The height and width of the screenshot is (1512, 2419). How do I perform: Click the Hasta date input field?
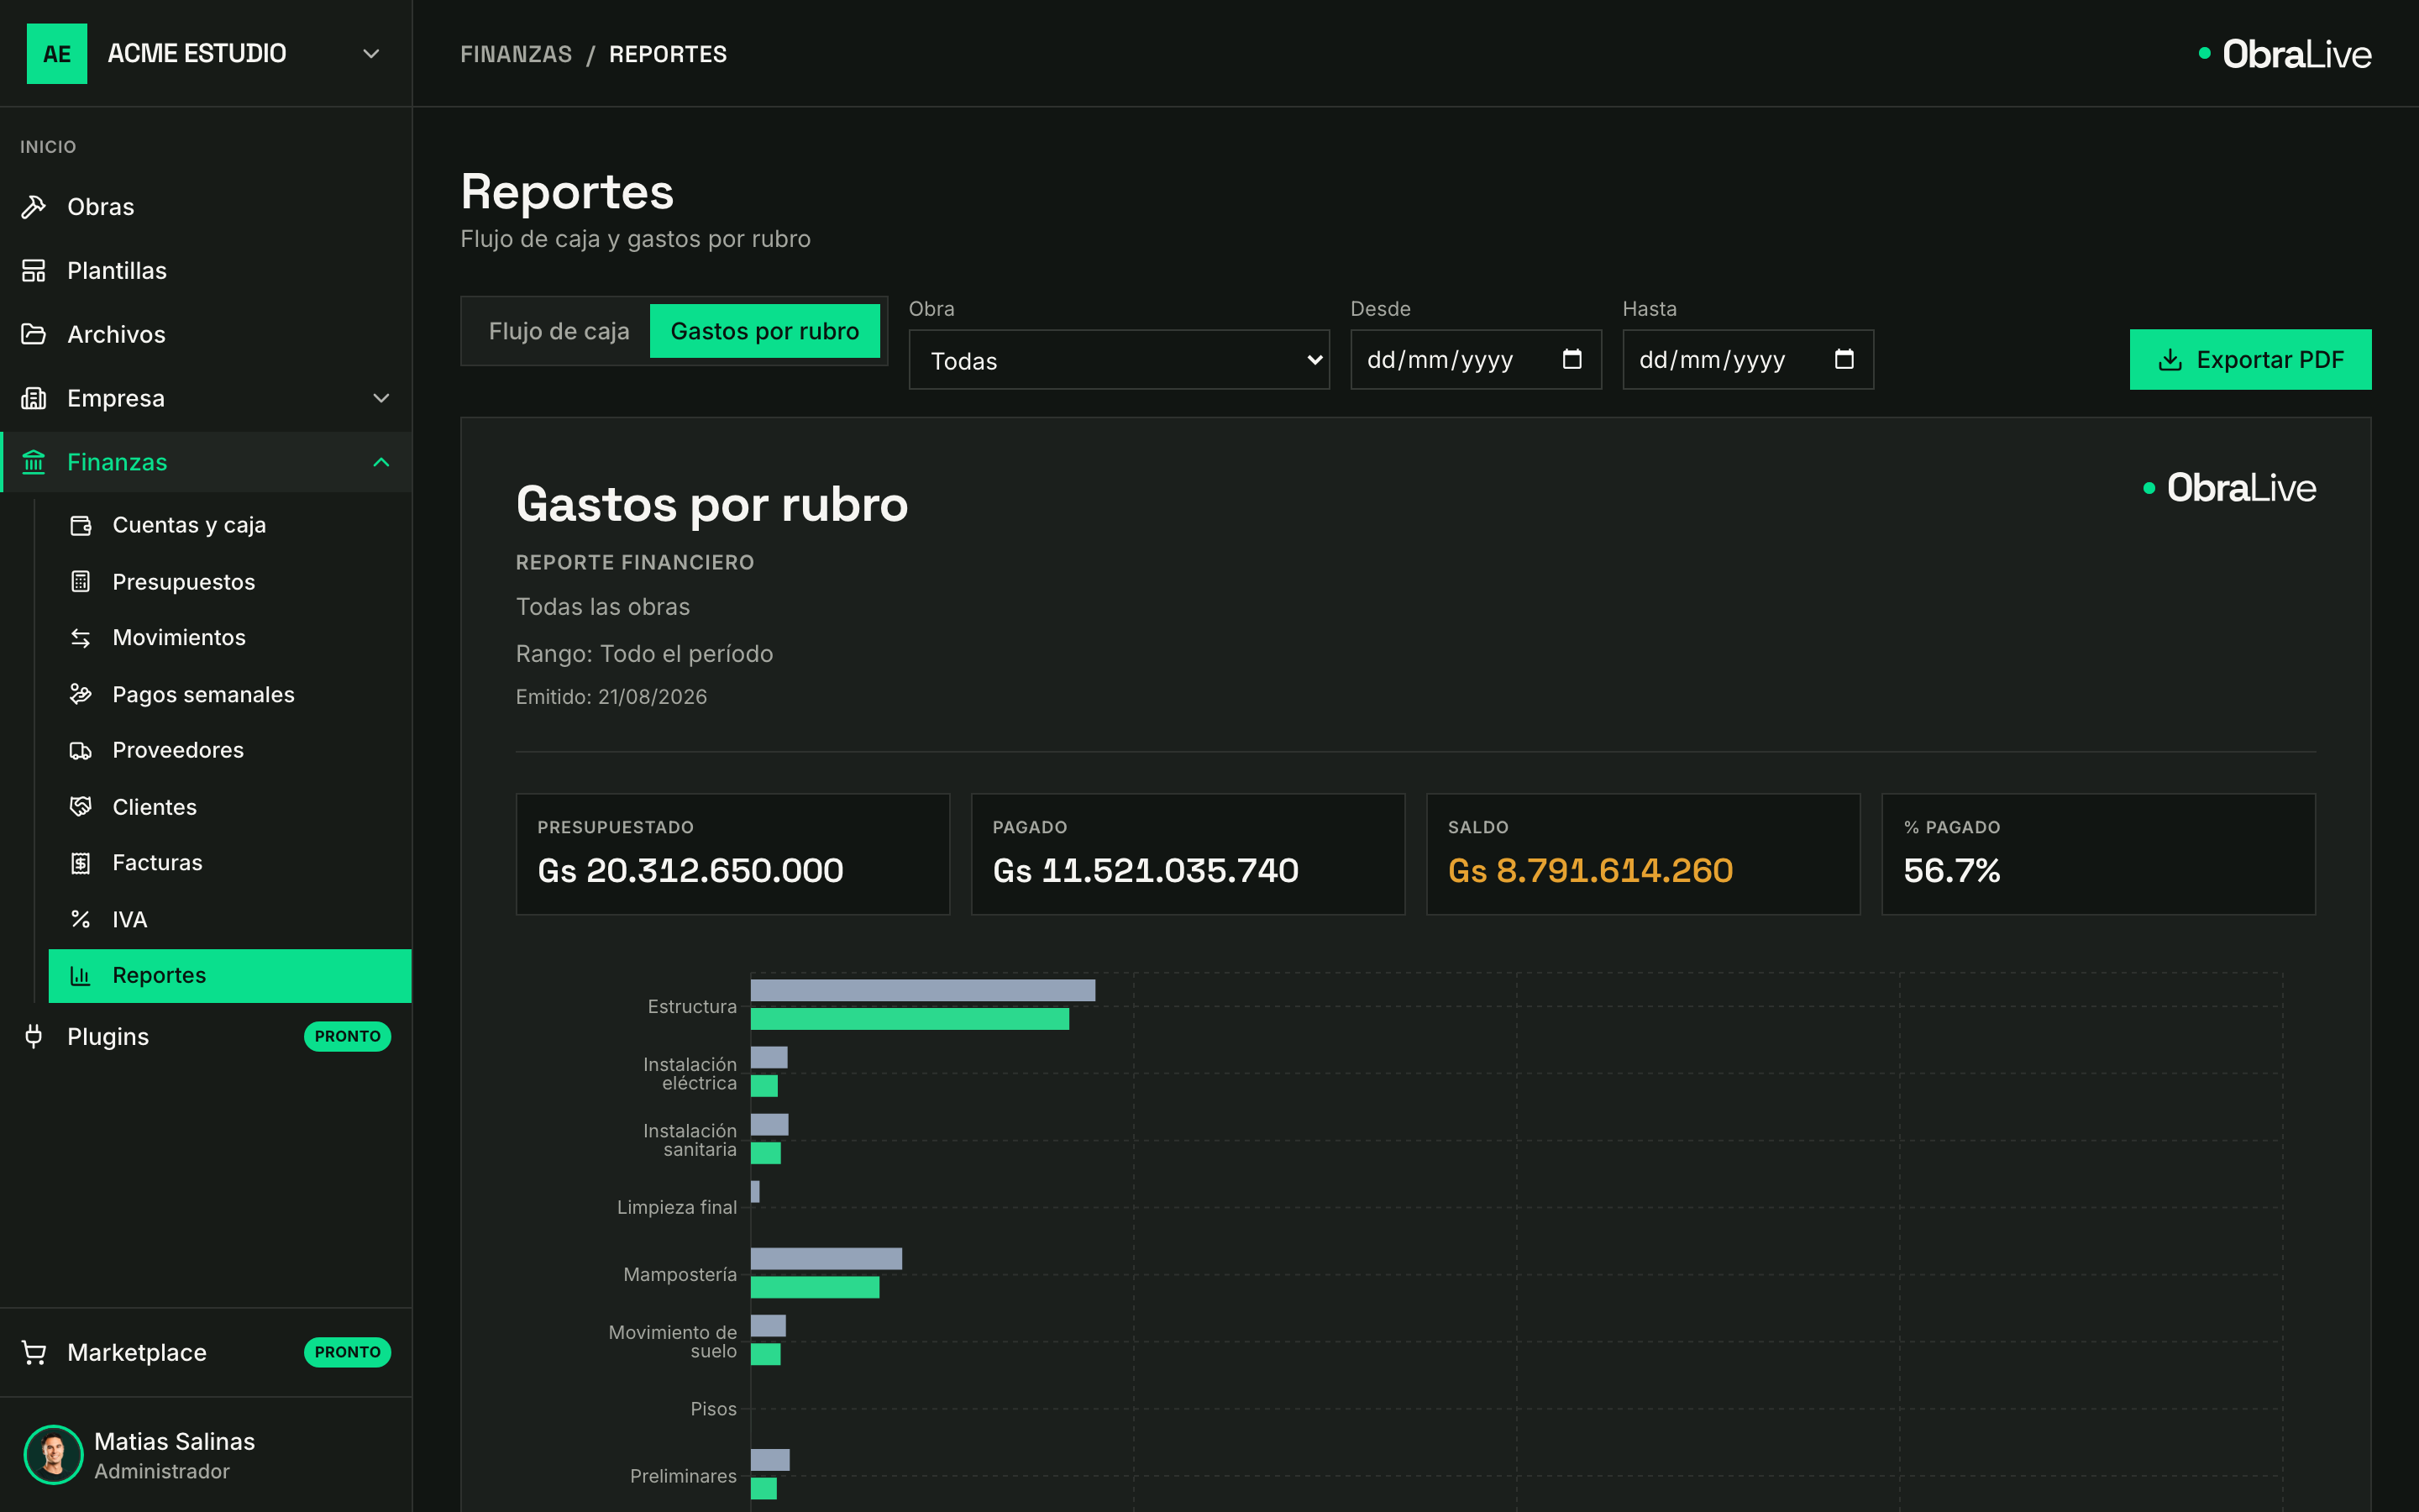tap(1747, 360)
